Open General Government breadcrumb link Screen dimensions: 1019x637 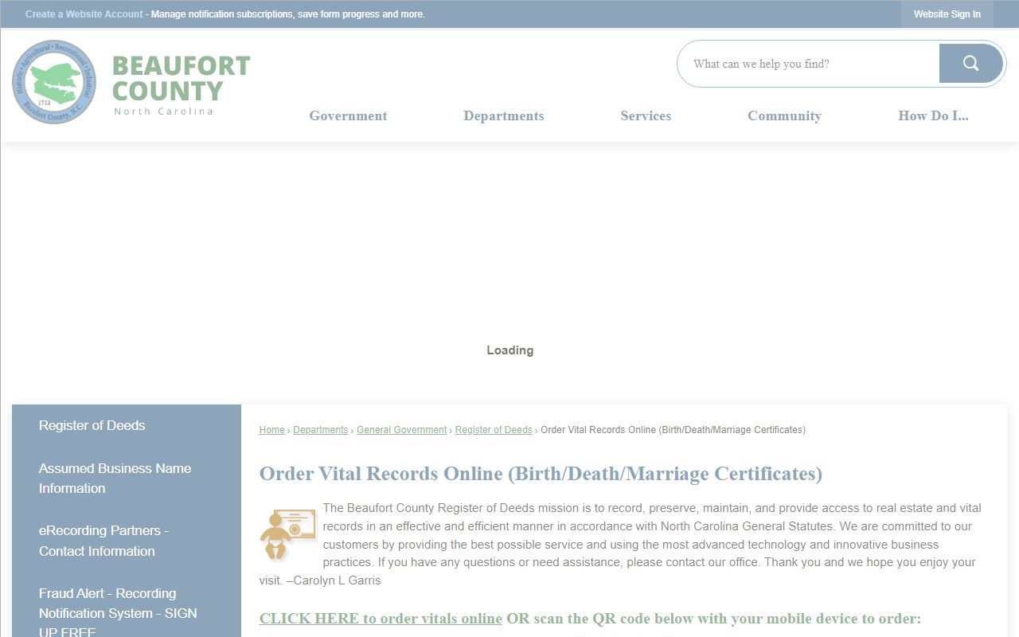tap(401, 430)
